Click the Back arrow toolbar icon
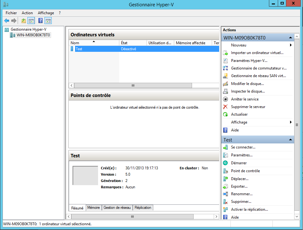This screenshot has height=230, width=303. point(7,21)
